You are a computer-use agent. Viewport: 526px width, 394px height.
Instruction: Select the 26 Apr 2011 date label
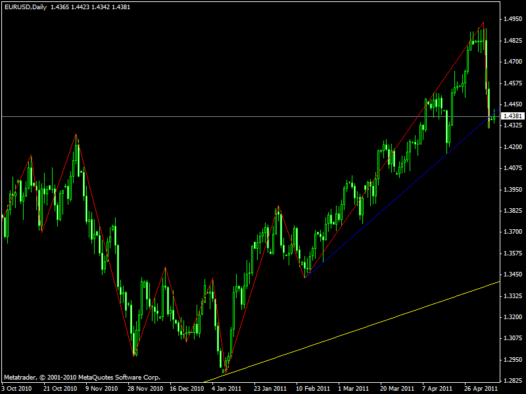click(x=481, y=388)
